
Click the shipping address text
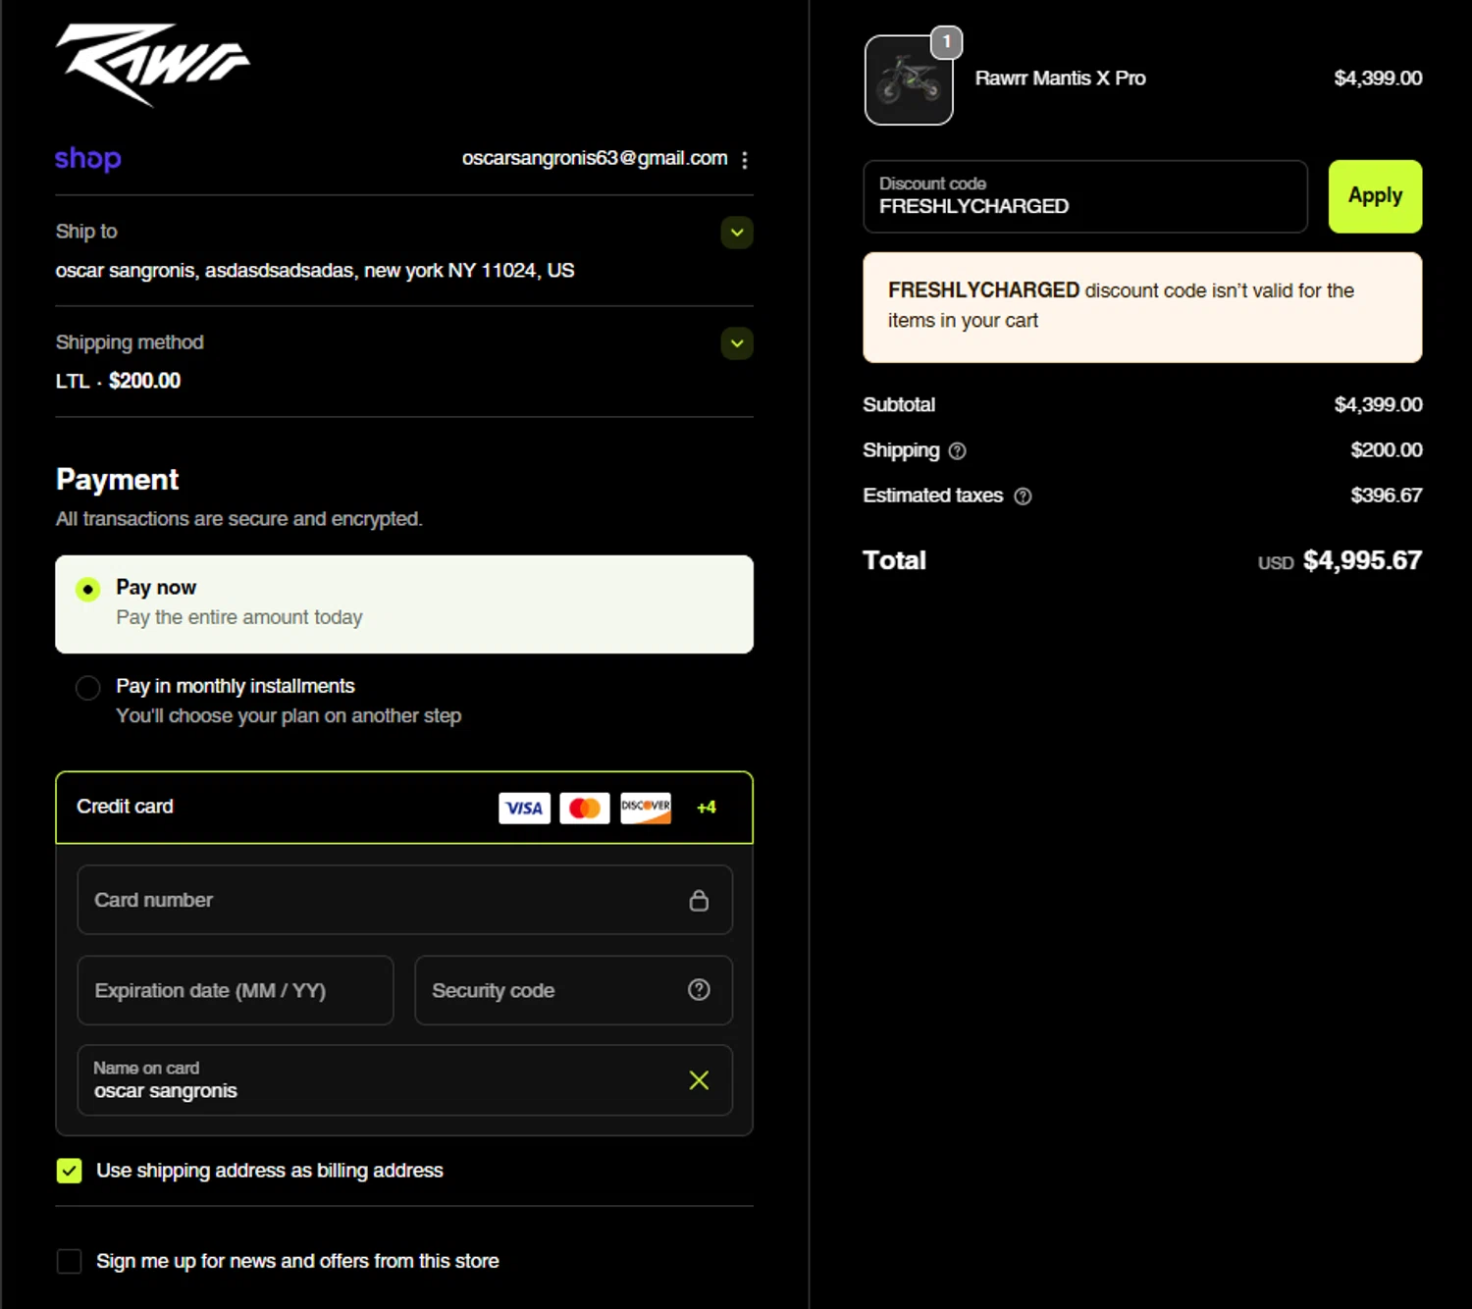tap(315, 271)
